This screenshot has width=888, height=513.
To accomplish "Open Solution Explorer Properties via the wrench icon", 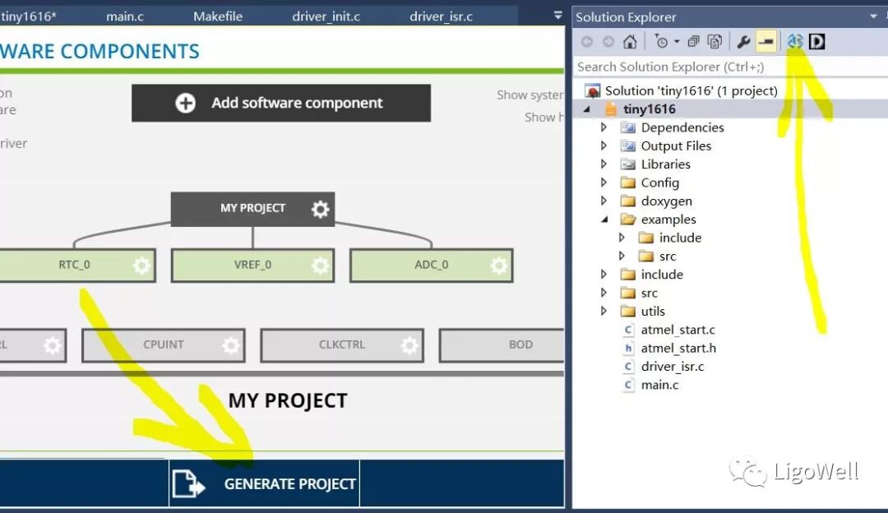I will [x=742, y=40].
